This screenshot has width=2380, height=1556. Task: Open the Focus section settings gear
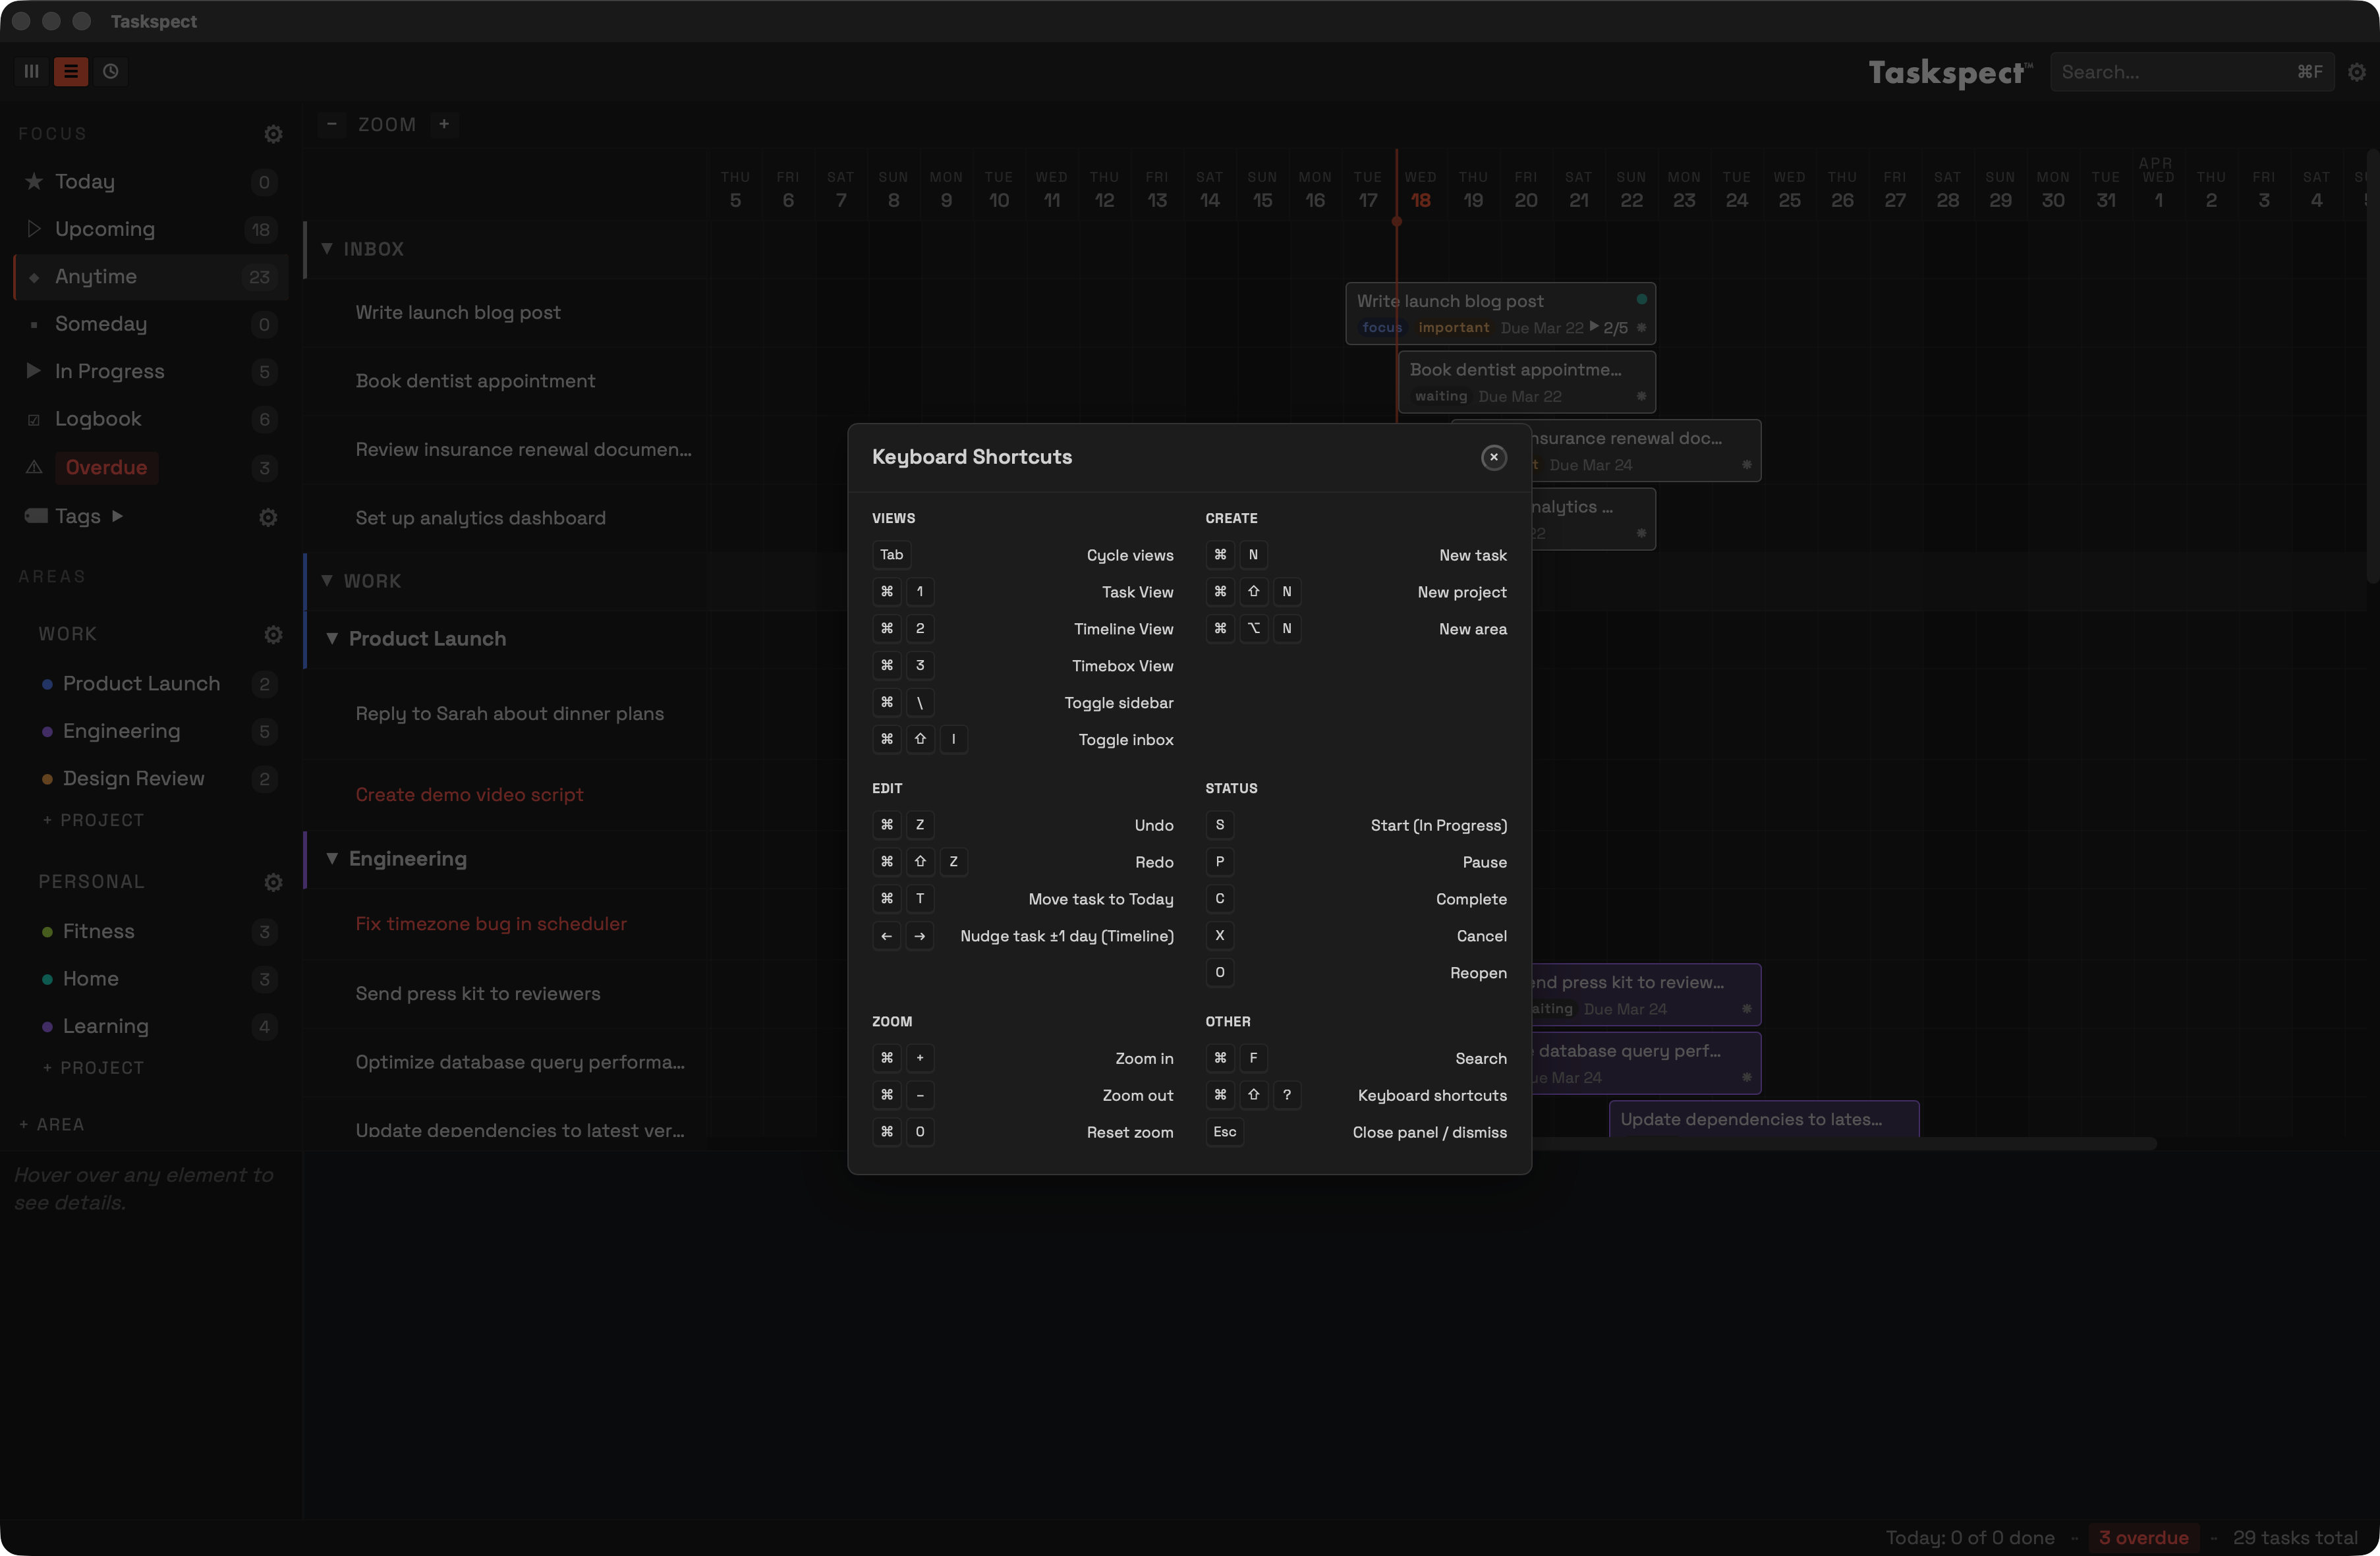click(x=273, y=134)
